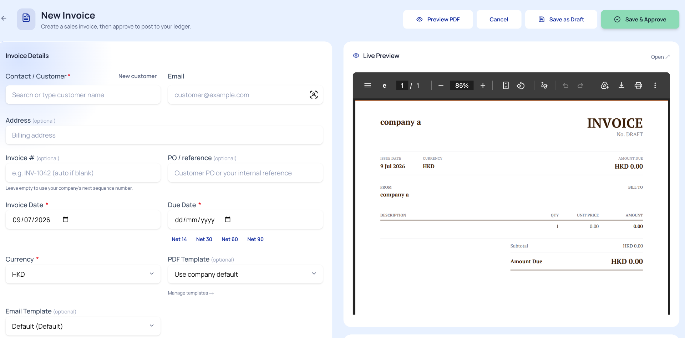Set due date to Net 60

click(230, 239)
